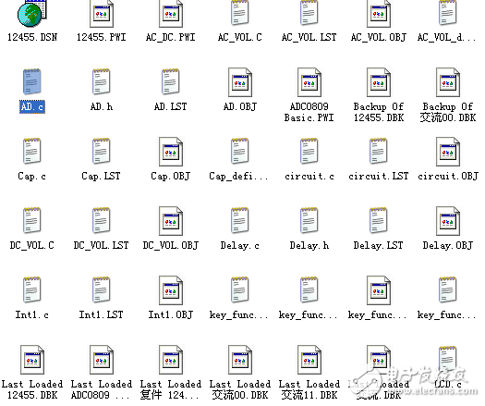Click the Int1.c file icon
485x406 pixels.
click(x=31, y=289)
